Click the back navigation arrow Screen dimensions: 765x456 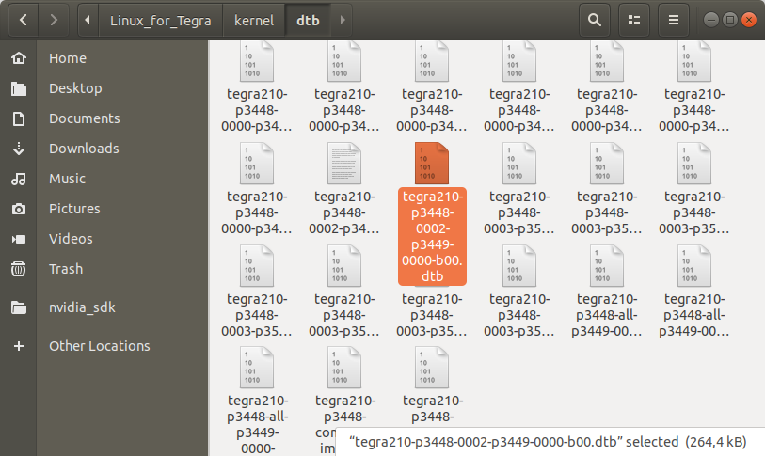[x=23, y=19]
